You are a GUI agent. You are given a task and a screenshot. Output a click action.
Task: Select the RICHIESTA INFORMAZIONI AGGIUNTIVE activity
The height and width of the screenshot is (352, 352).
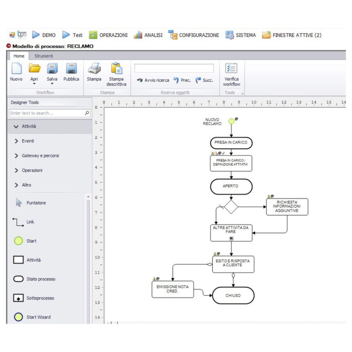(287, 207)
